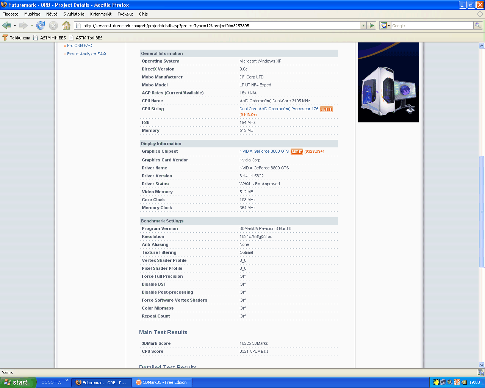Go back with the Back arrow button
Image resolution: width=485 pixels, height=388 pixels.
pyautogui.click(x=6, y=25)
